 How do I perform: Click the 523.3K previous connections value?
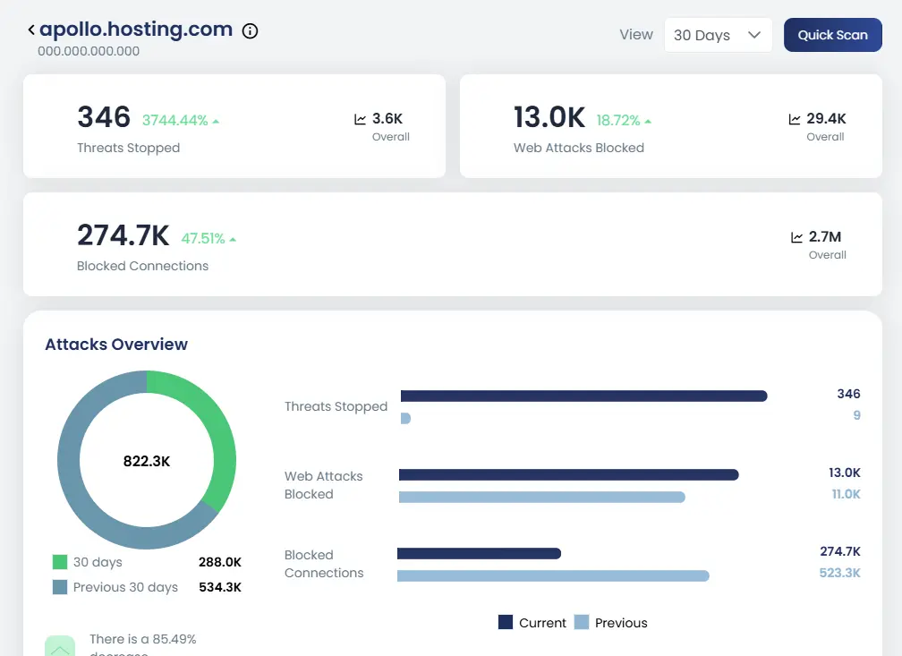click(x=840, y=573)
